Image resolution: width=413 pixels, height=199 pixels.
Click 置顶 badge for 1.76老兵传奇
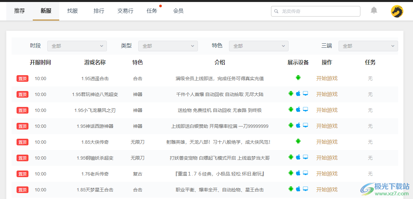pos(23,174)
